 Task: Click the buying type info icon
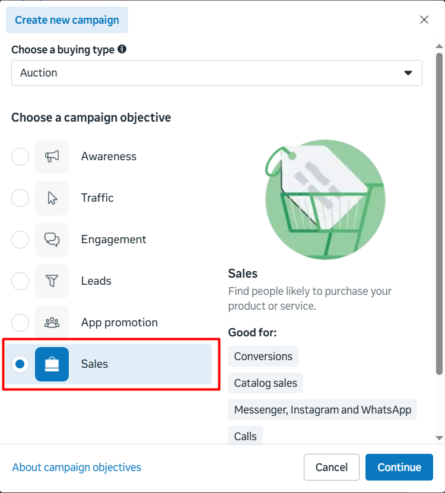pyautogui.click(x=122, y=49)
